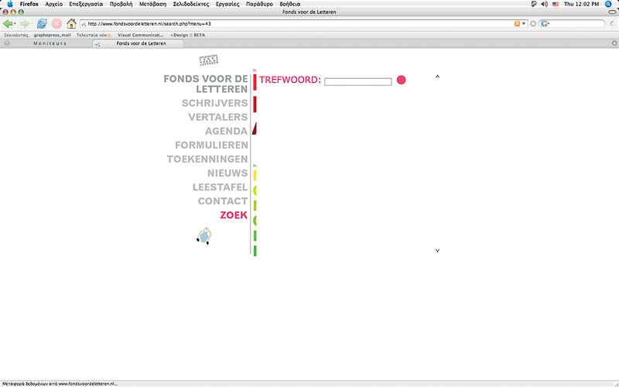Open the Βοήθεια menu
Screen dimensions: 619x387
coord(289,4)
